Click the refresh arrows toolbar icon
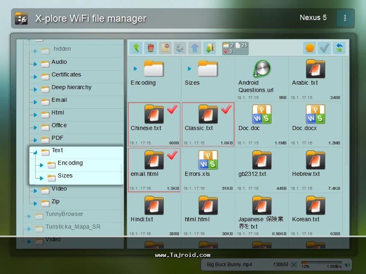Screen dimensions: 366x274 tap(339, 48)
